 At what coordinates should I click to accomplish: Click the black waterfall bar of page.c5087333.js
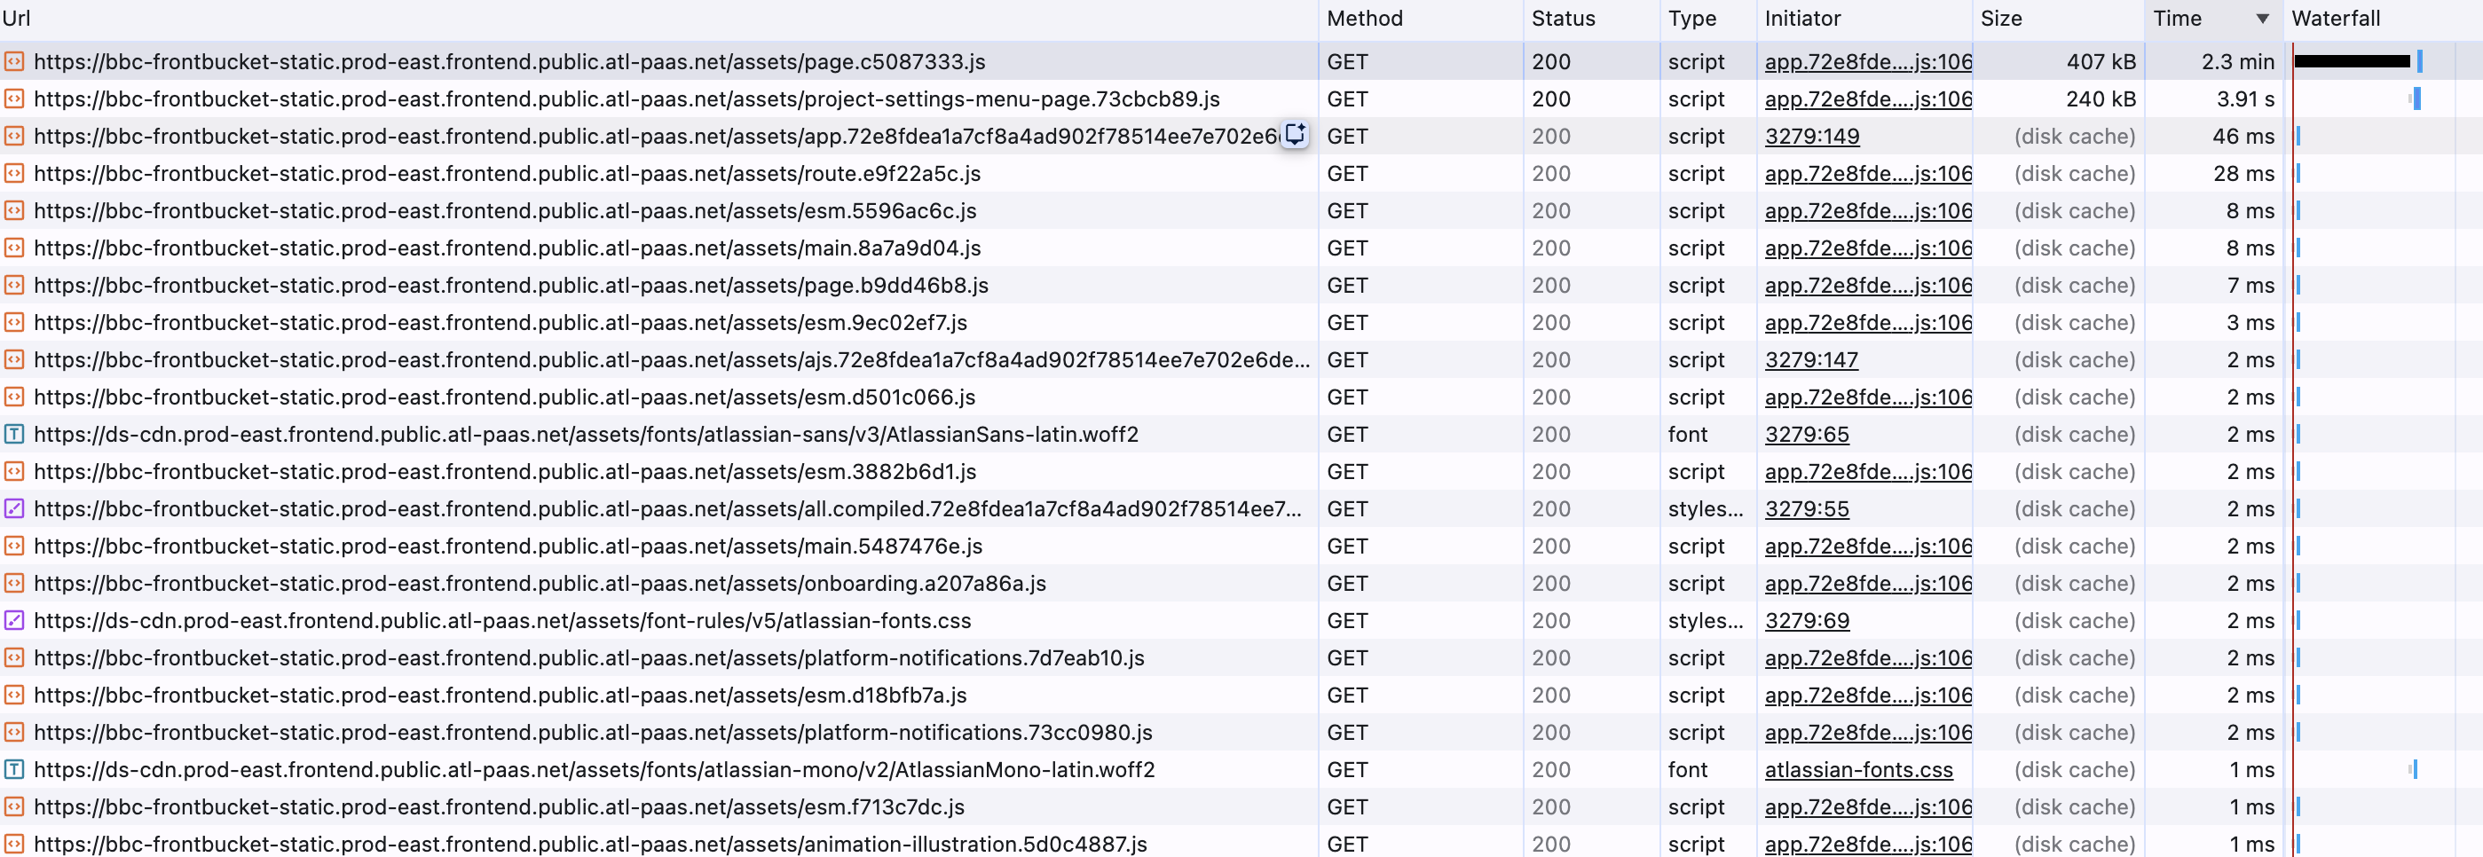click(x=2351, y=60)
